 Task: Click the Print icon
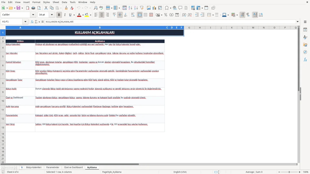coord(33,8)
